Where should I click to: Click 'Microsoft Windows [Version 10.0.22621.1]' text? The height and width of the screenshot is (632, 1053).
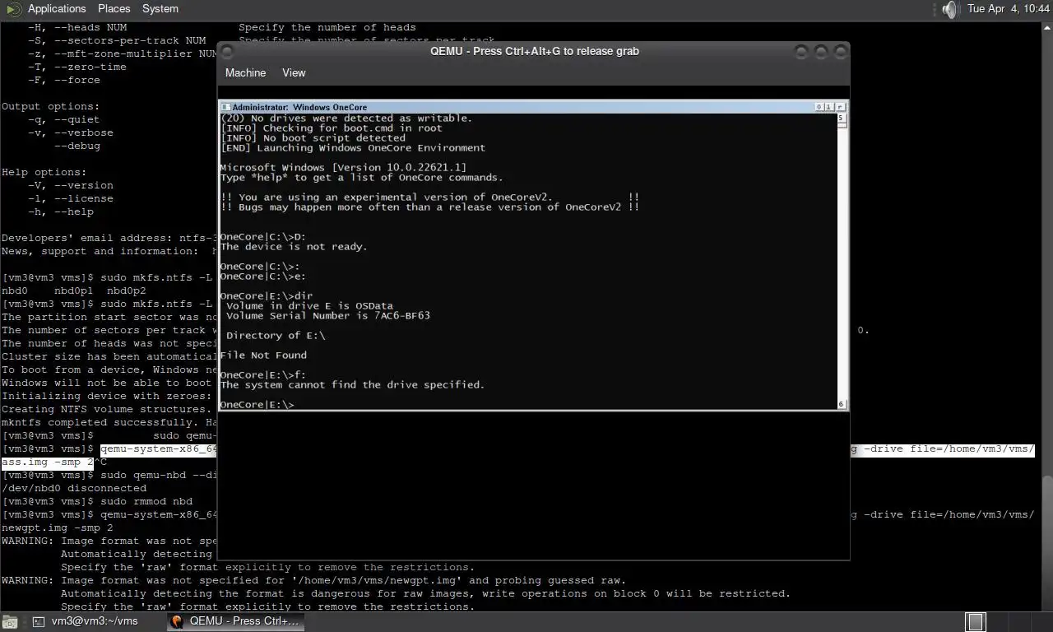pyautogui.click(x=343, y=167)
